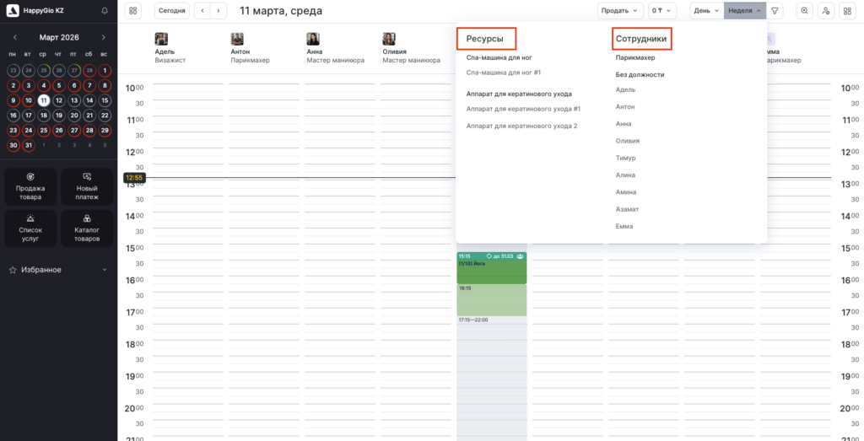
Task: Select Аппарат для кератинового ухода 2
Action: (x=521, y=126)
